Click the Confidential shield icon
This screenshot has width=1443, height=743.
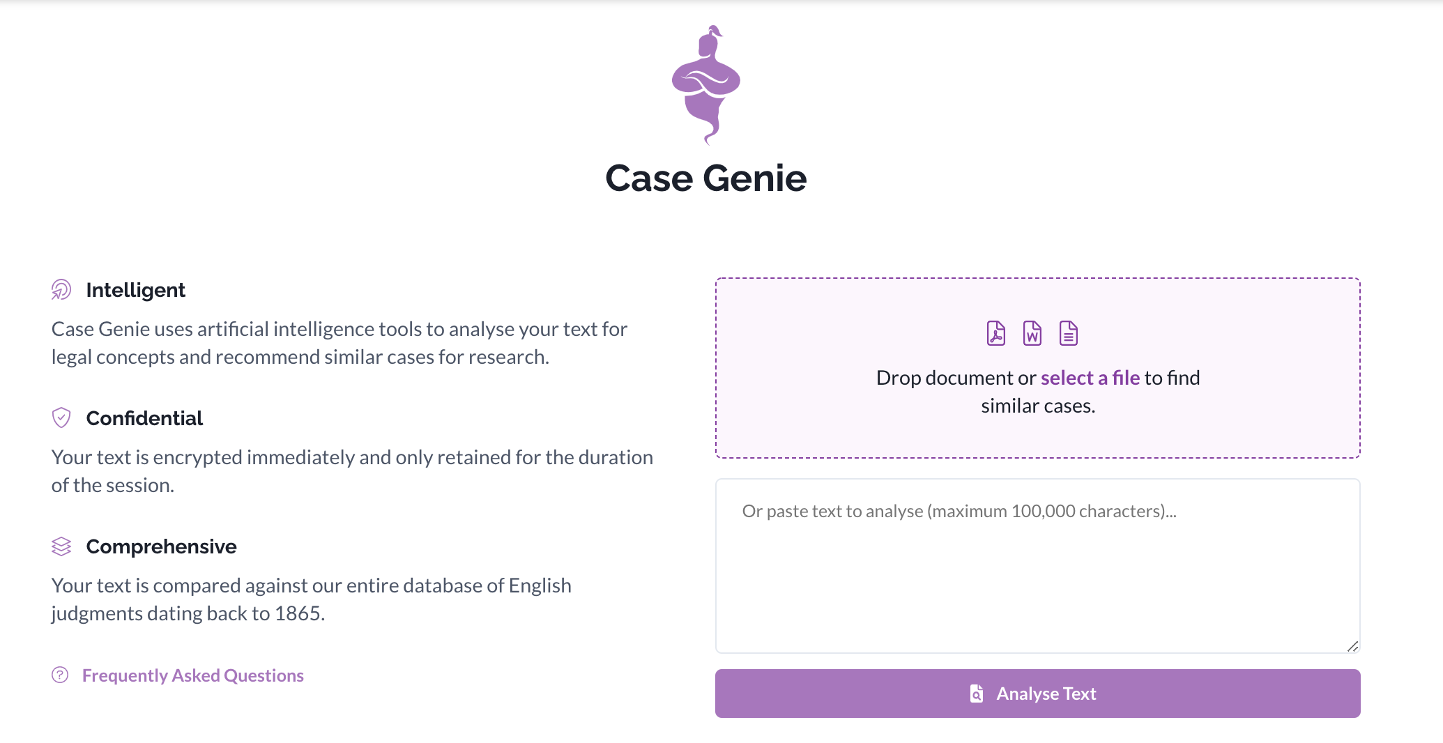point(61,418)
